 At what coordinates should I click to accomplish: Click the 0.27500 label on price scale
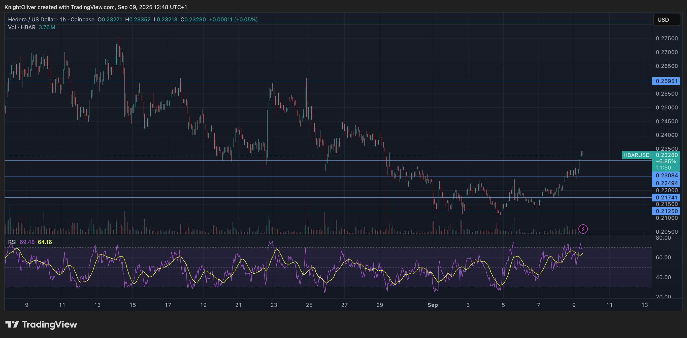[x=666, y=38]
